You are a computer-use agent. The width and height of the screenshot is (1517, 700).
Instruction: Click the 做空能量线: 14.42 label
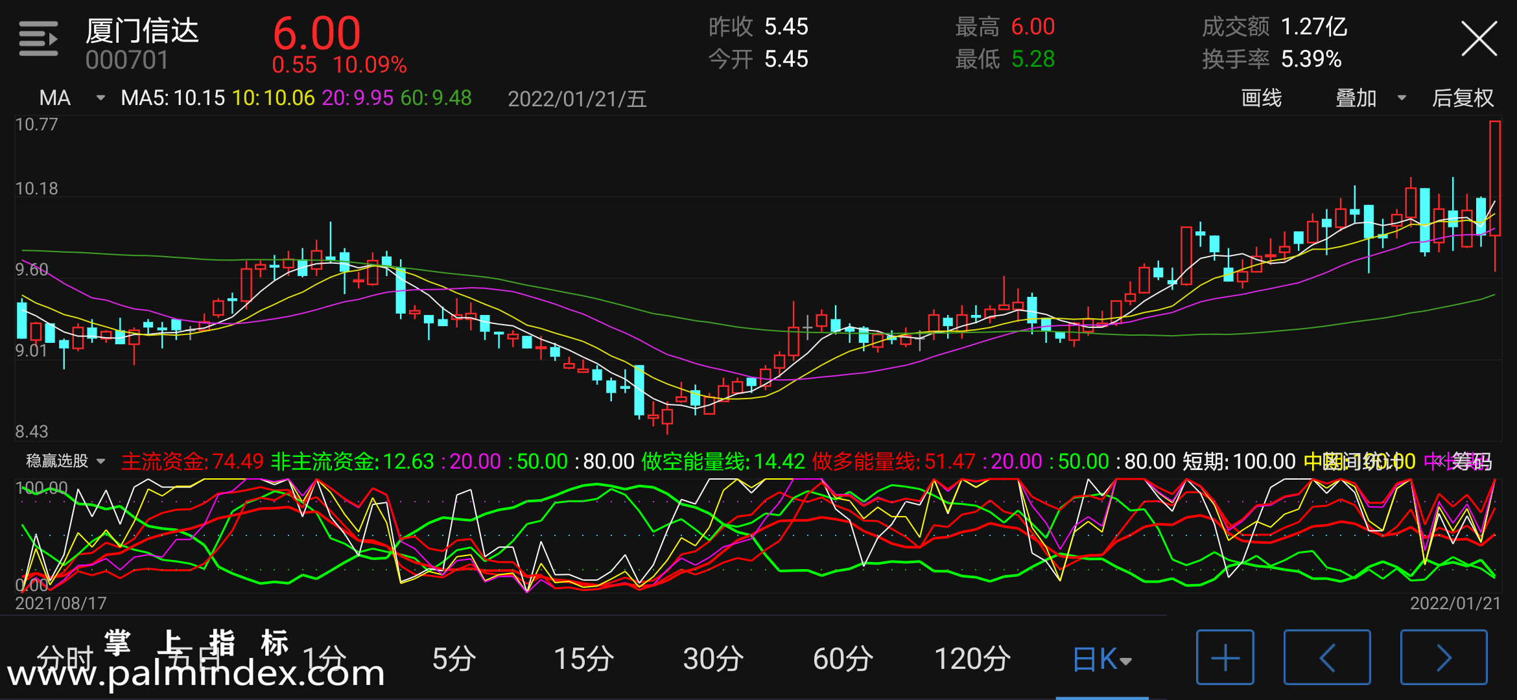[x=723, y=461]
